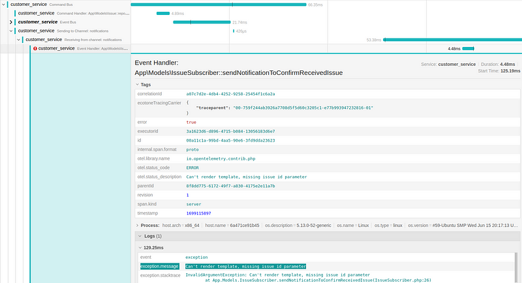Click the otel.status_code value ERROR
Viewport: 522px width, 283px height.
(192, 168)
